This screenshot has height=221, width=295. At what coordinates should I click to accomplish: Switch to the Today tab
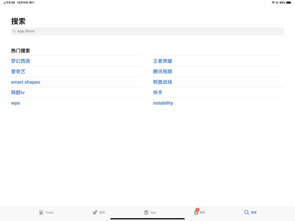46,212
